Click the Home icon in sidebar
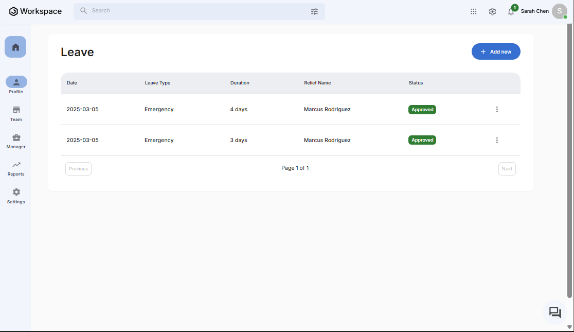 click(15, 47)
